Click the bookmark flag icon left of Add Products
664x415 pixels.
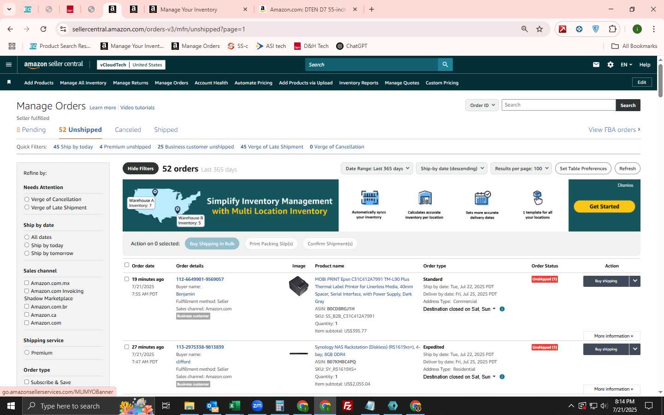point(9,82)
